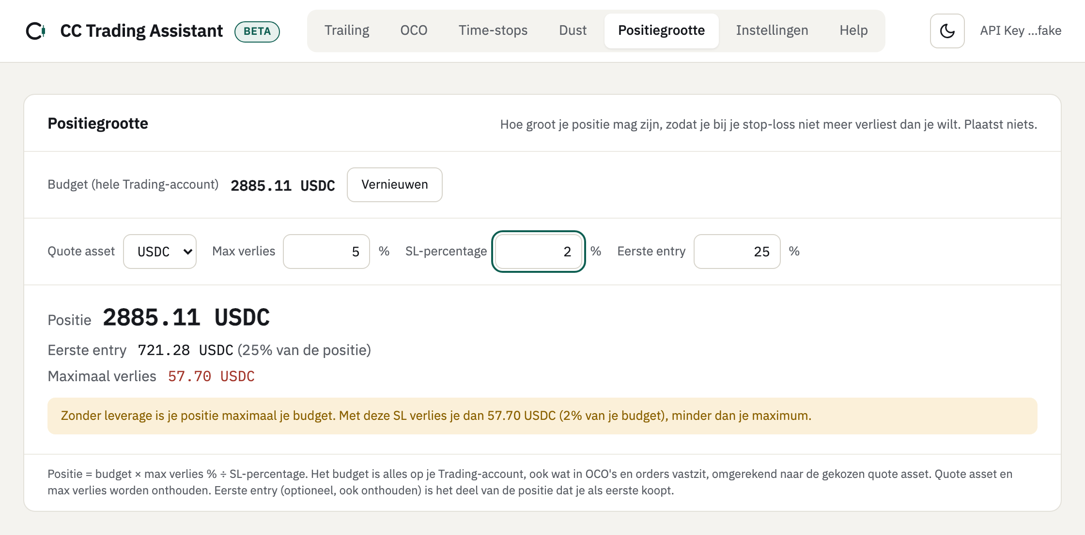Click the large Positie value 2885.11 USDC

(186, 318)
